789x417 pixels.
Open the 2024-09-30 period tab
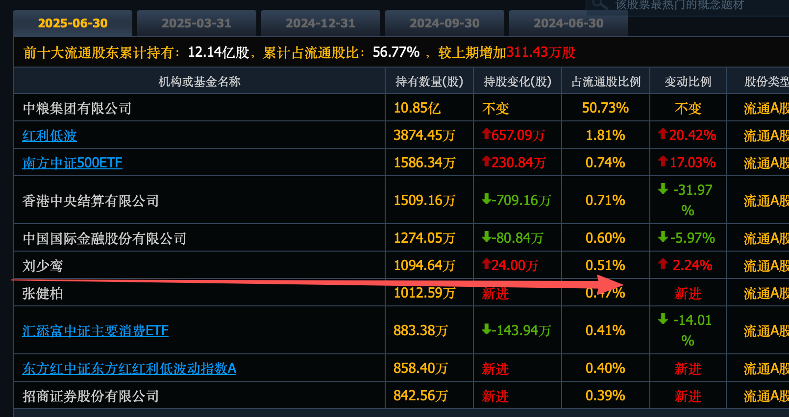point(444,23)
